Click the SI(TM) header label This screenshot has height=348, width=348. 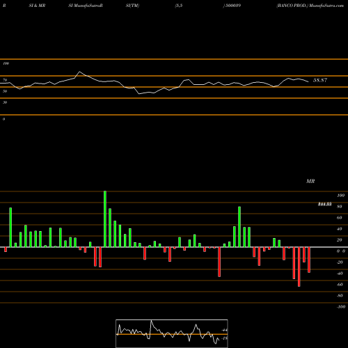pyautogui.click(x=132, y=6)
